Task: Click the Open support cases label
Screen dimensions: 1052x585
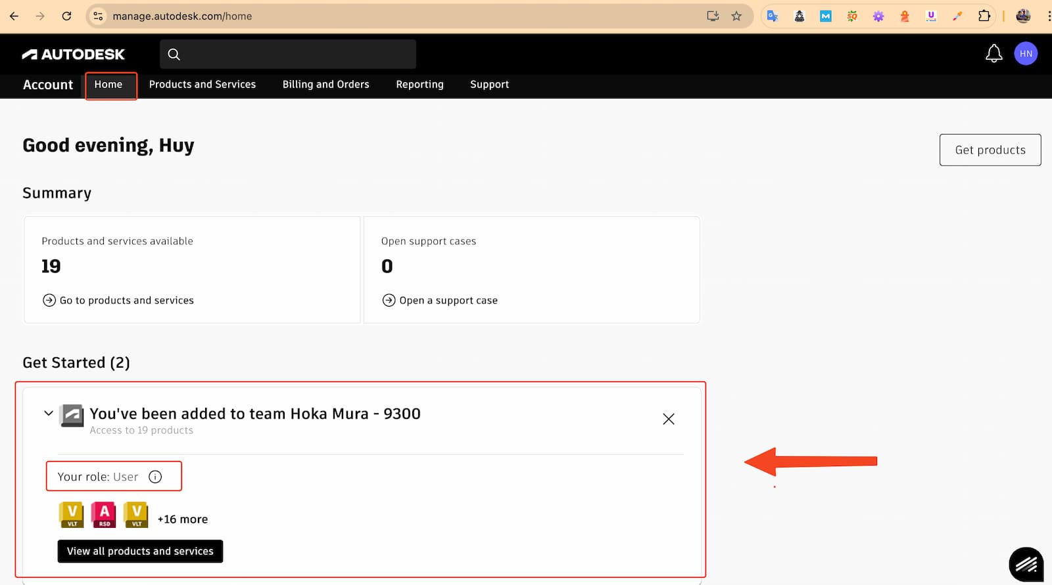Action: pyautogui.click(x=429, y=241)
